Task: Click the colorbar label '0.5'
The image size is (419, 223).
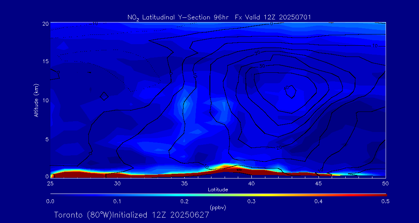Action: click(386, 202)
